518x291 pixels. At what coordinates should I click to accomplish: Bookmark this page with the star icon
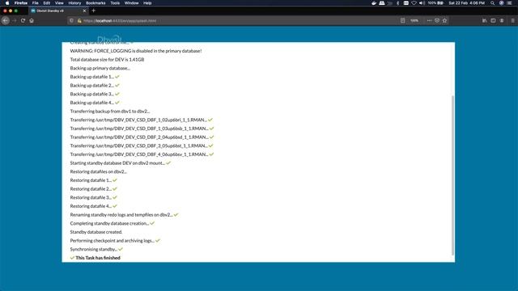(x=444, y=20)
